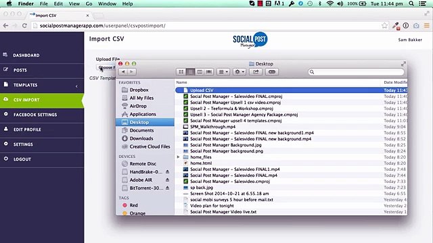Open the Finder action gear dropdown
The height and width of the screenshot is (243, 433).
(239, 72)
